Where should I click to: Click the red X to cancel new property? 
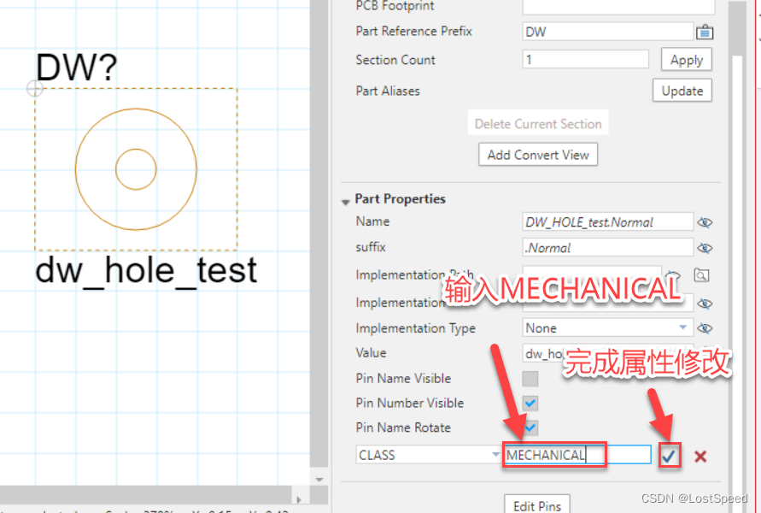point(700,456)
